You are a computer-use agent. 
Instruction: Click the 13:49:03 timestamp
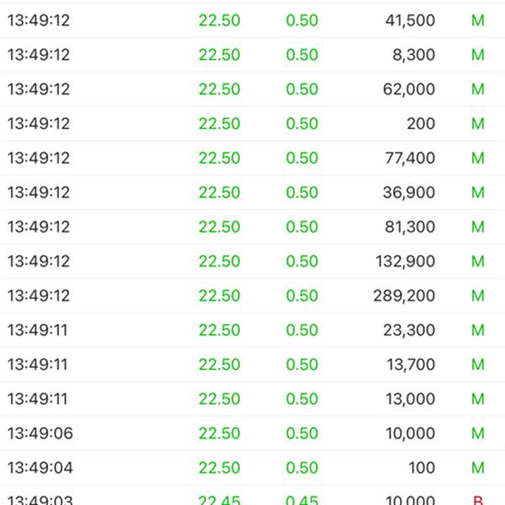pyautogui.click(x=40, y=500)
